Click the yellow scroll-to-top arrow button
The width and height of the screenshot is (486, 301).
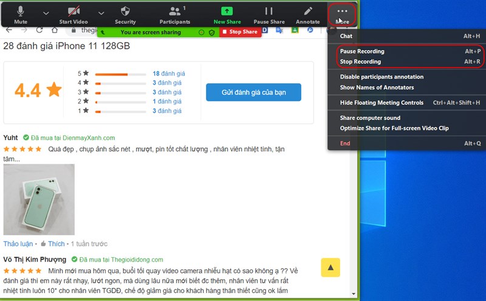point(330,268)
